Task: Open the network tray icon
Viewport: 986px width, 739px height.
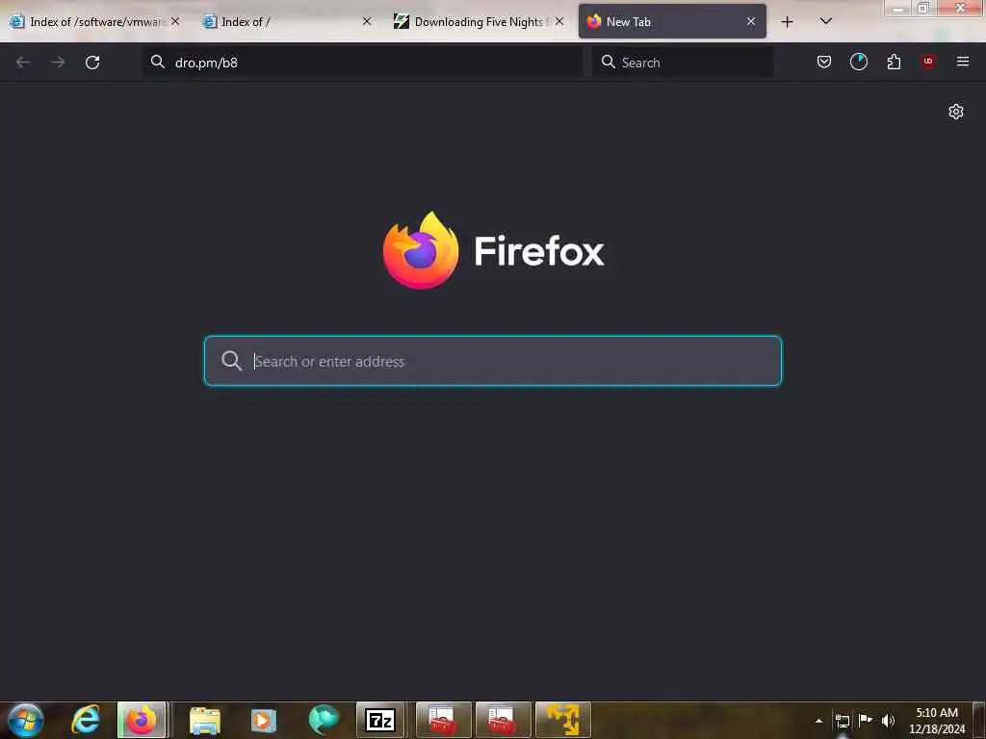Action: (x=842, y=721)
